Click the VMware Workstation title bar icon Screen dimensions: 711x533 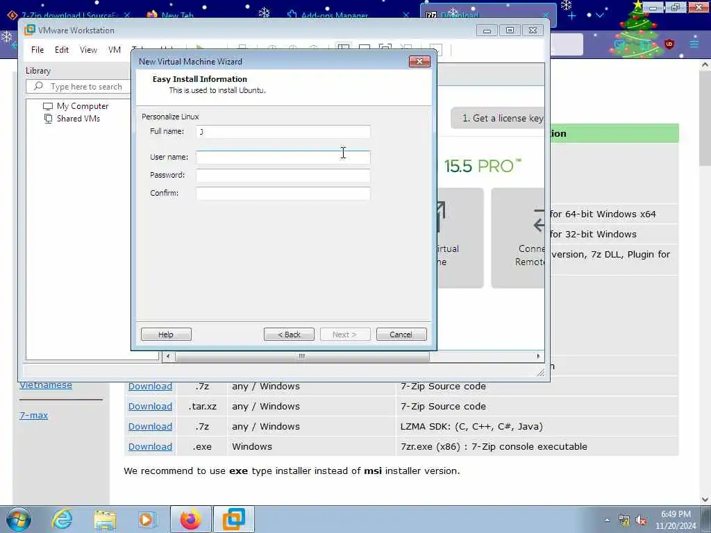point(30,30)
